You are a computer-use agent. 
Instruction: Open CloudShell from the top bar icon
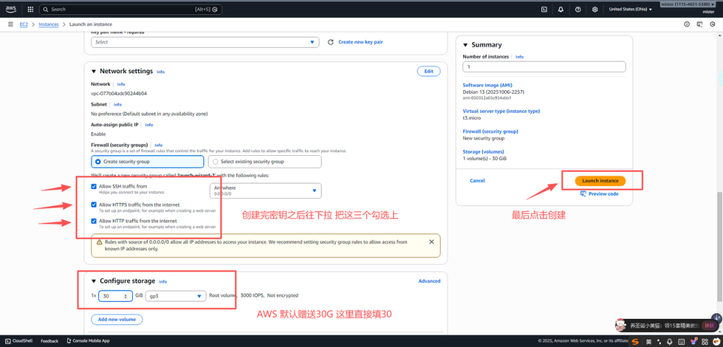(544, 9)
